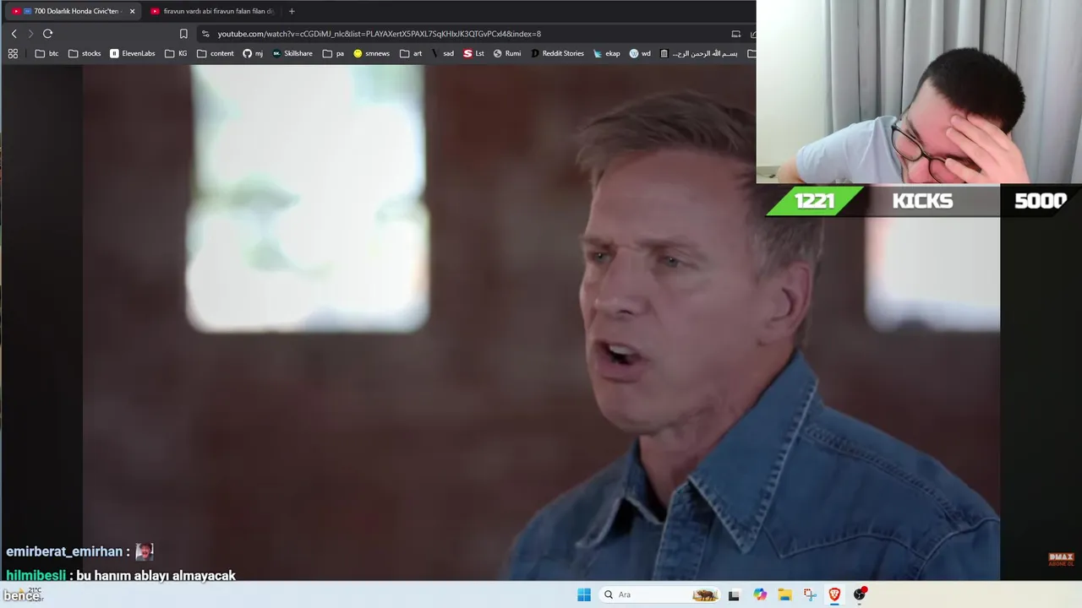Click the webcam overlay of the streamer
This screenshot has width=1082, height=608.
(x=919, y=91)
